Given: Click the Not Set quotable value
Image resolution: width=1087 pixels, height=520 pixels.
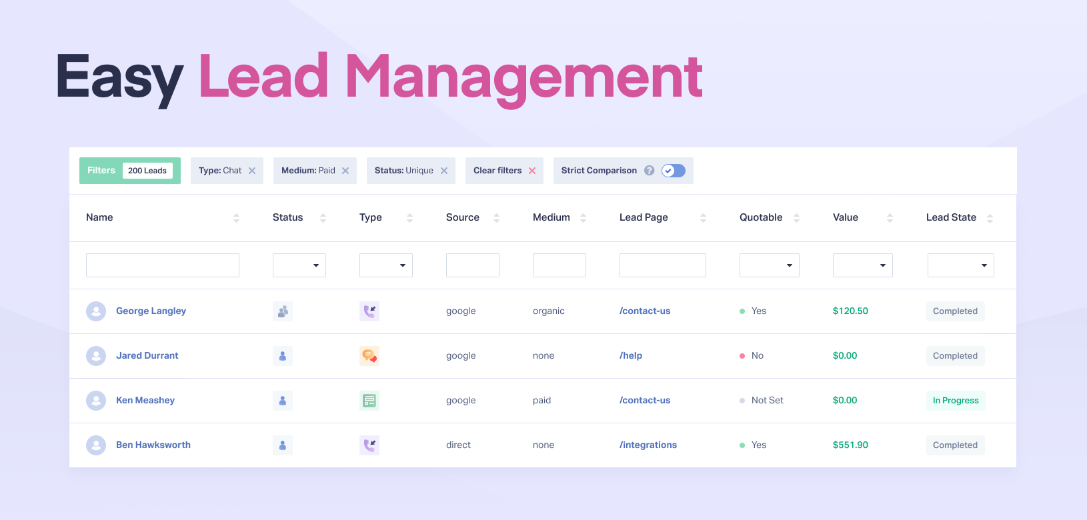Looking at the screenshot, I should [767, 400].
